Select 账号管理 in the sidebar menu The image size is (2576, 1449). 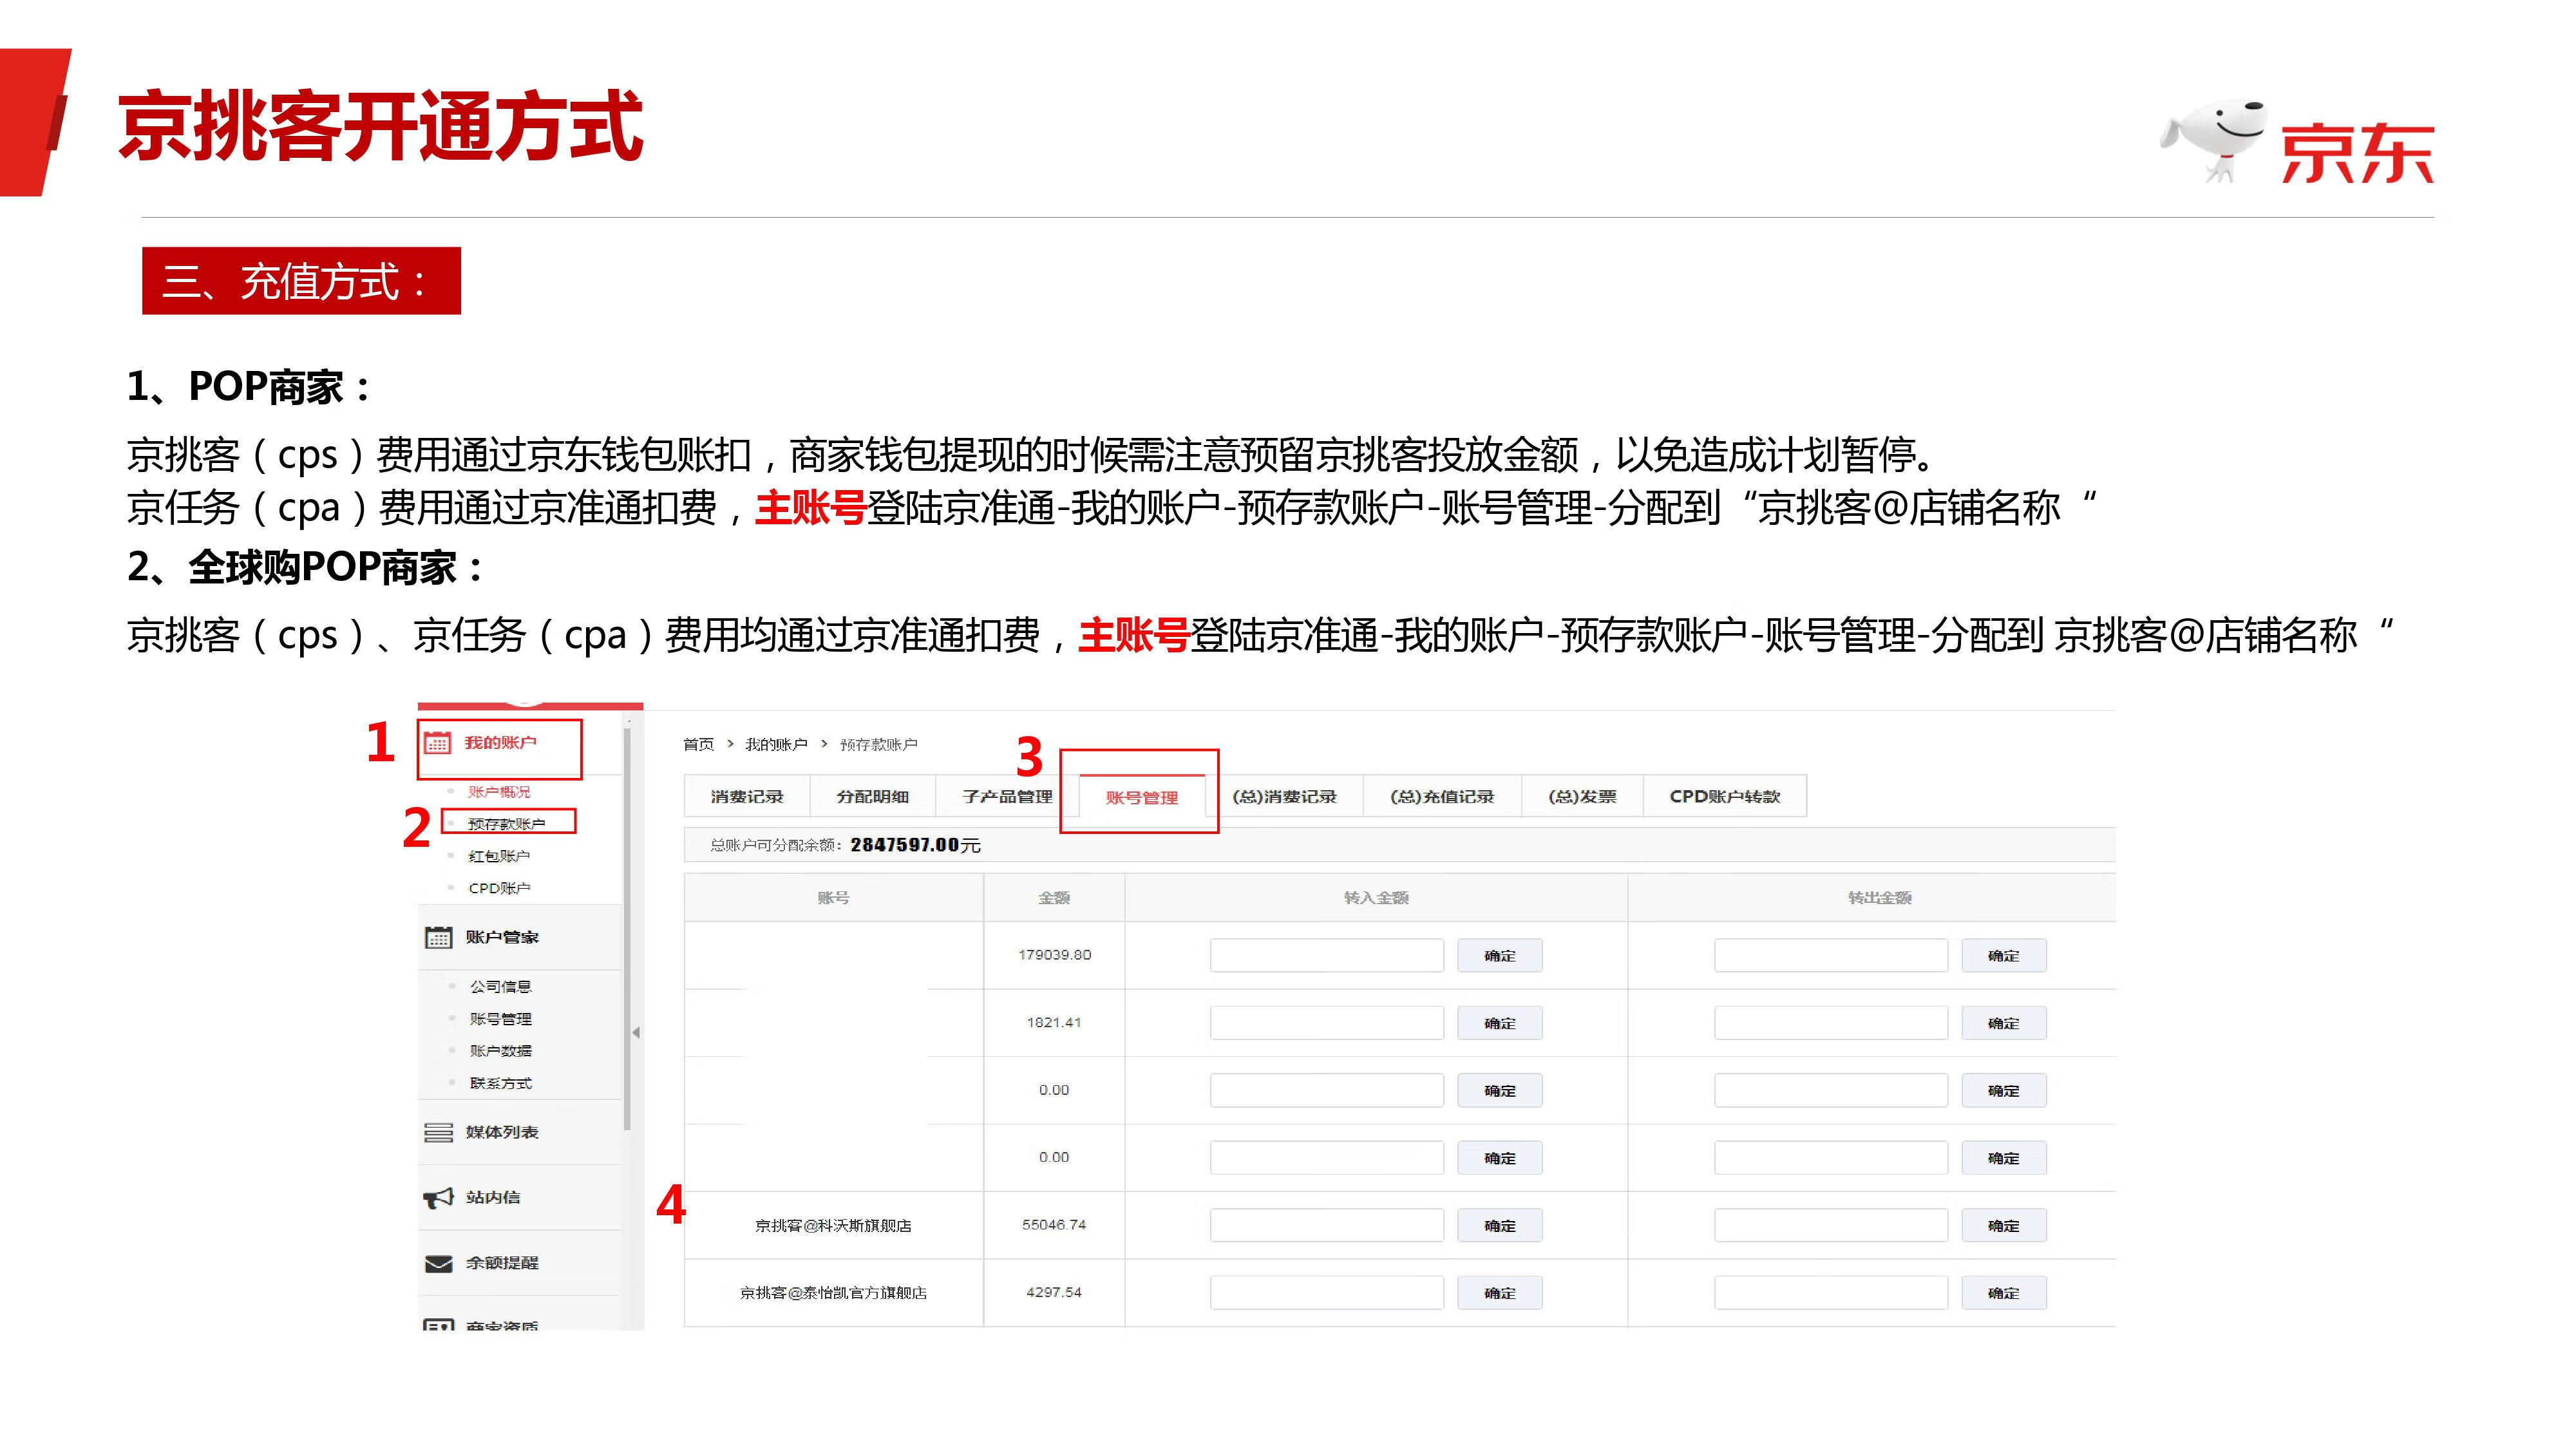coord(500,1019)
